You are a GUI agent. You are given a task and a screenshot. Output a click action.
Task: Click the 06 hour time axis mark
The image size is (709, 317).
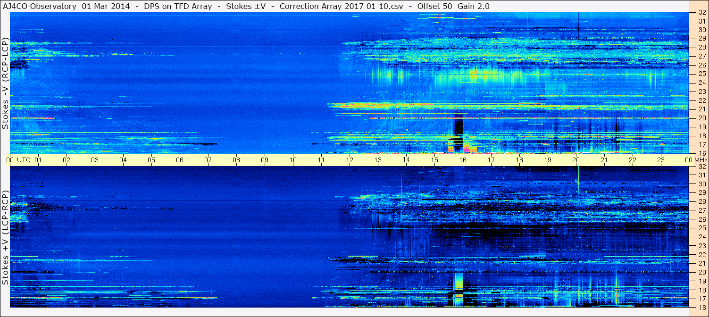(x=180, y=160)
